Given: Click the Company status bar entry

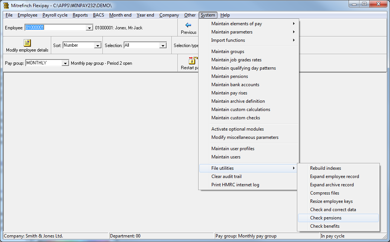Looking at the screenshot, I should tap(56, 236).
